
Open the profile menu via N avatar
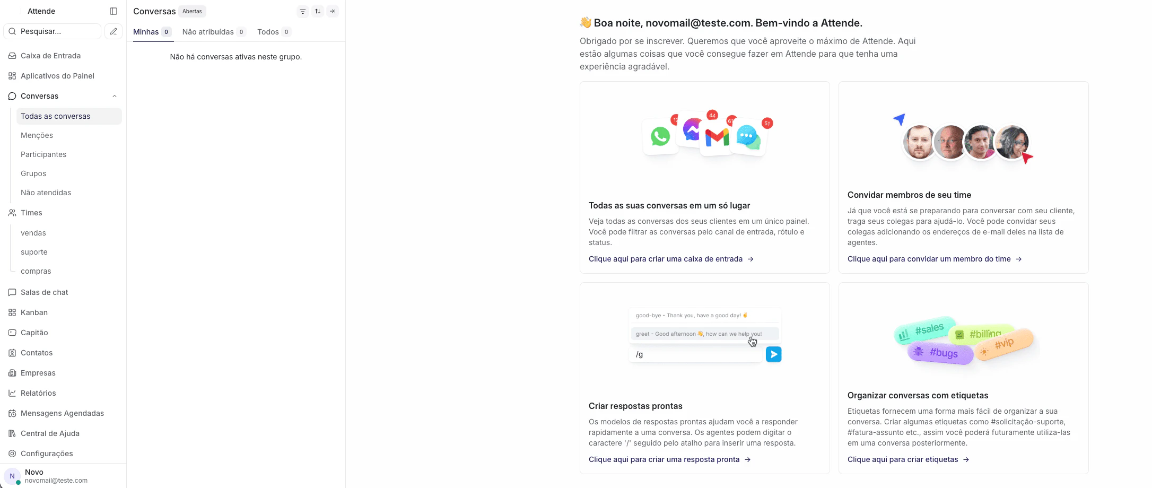pyautogui.click(x=12, y=476)
